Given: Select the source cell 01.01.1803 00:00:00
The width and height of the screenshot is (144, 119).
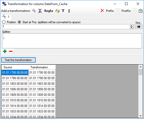Looking at the screenshot, I should pyautogui.click(x=15, y=84).
